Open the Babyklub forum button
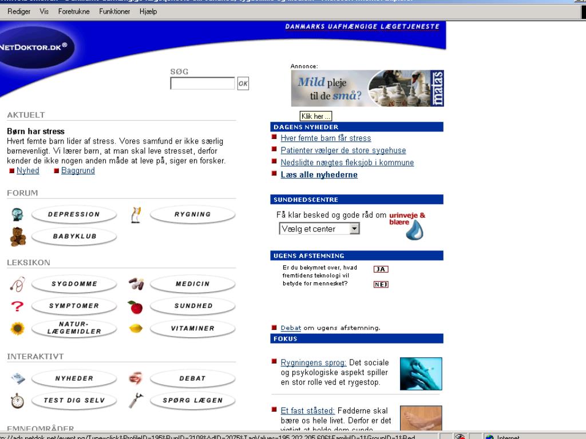 pyautogui.click(x=74, y=236)
